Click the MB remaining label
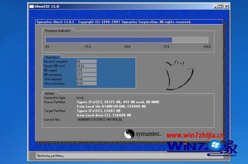The image size is (248, 164). tap(53, 75)
